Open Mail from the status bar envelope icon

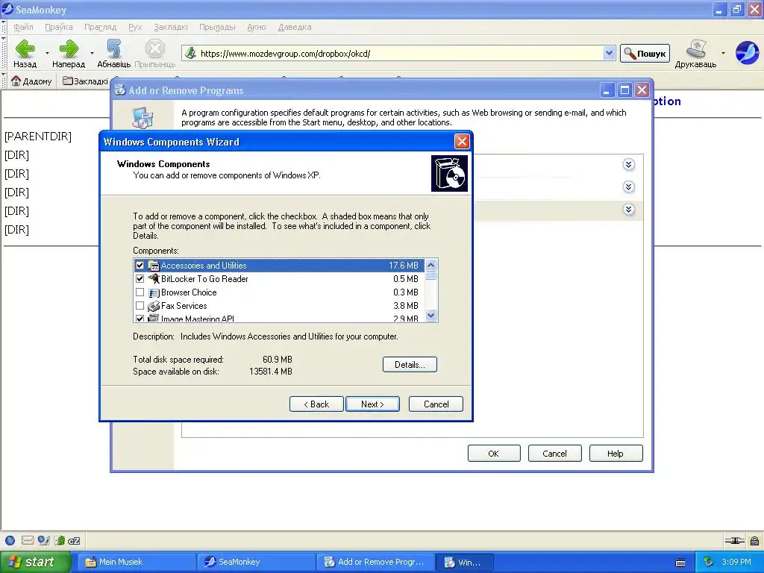point(28,540)
